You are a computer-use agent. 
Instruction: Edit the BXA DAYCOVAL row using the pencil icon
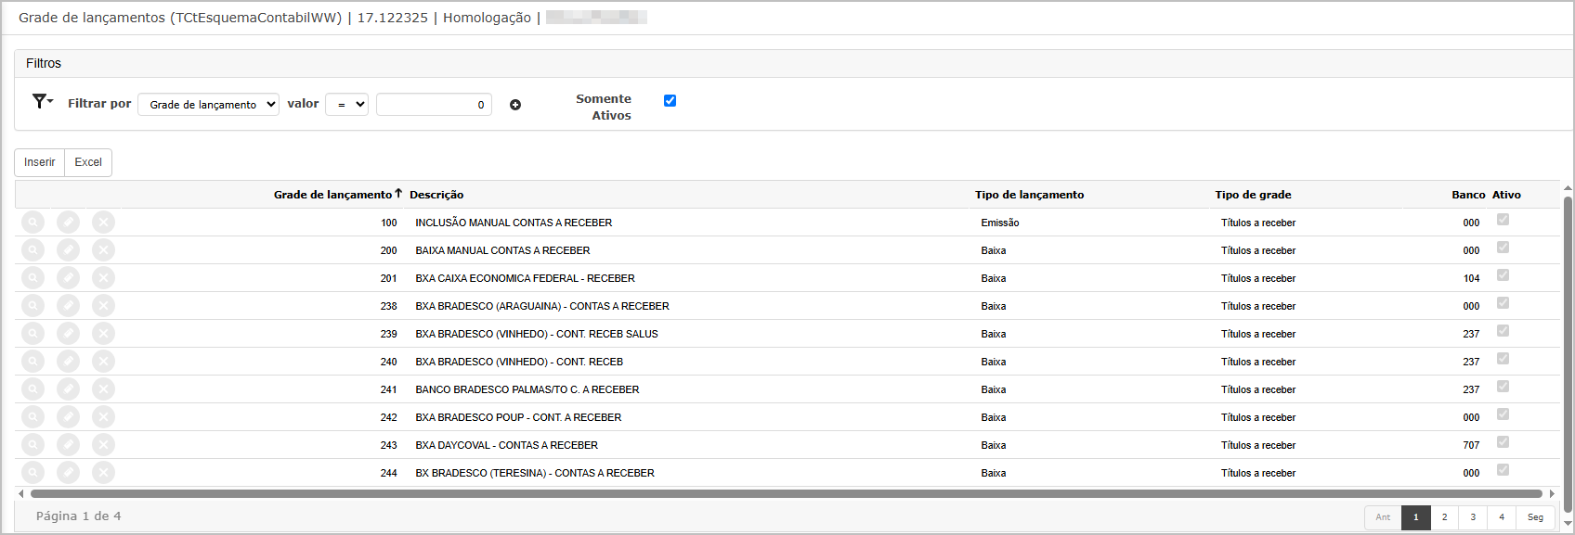[68, 445]
